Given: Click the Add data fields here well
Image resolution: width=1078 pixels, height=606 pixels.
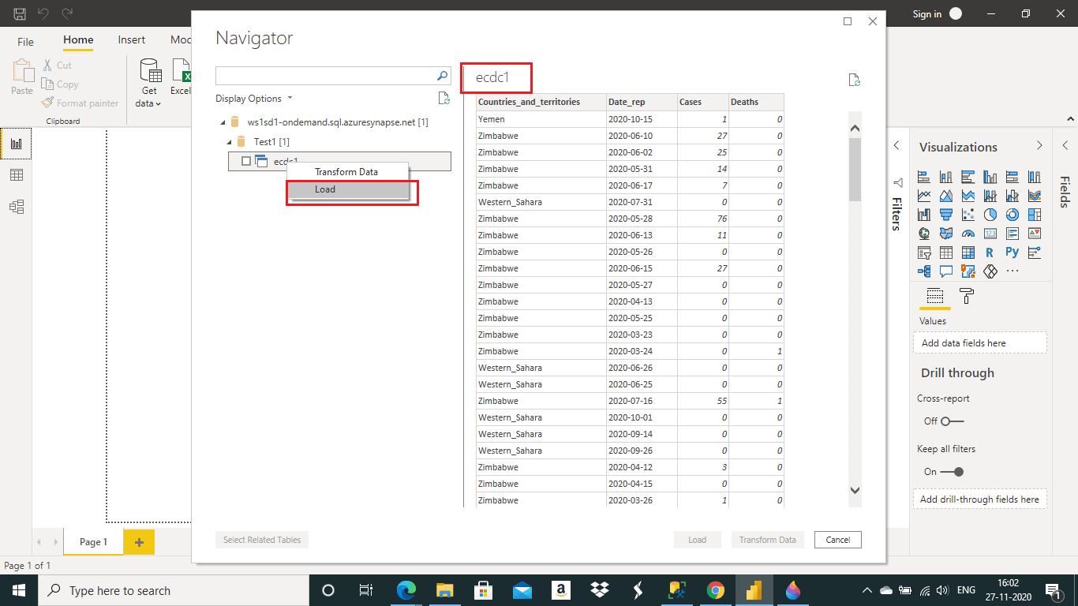Looking at the screenshot, I should coord(979,343).
